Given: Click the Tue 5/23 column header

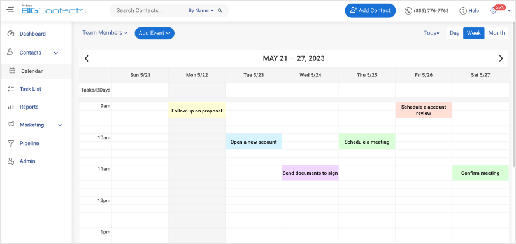Looking at the screenshot, I should pyautogui.click(x=254, y=75).
